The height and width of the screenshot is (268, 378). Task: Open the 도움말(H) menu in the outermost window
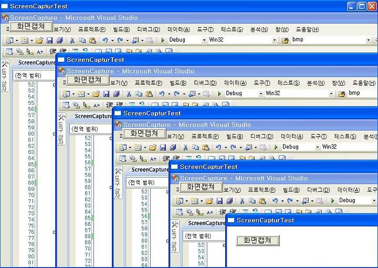(307, 29)
